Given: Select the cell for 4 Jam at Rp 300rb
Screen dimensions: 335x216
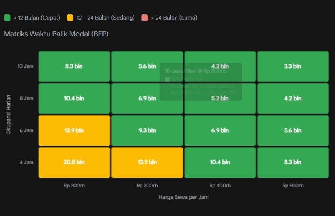Looking at the screenshot, I should pos(147,162).
